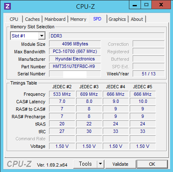Click the Hyundai Electronics manufacturer value
This screenshot has height=172, width=173.
point(75,59)
